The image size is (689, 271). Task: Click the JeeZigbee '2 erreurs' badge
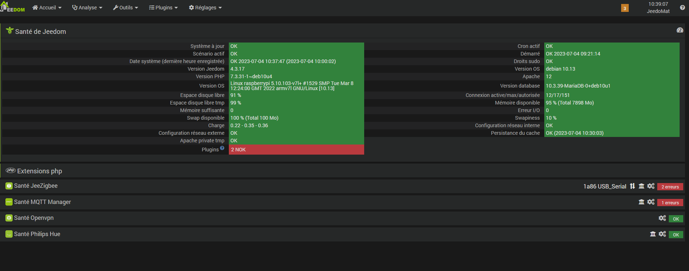click(670, 187)
